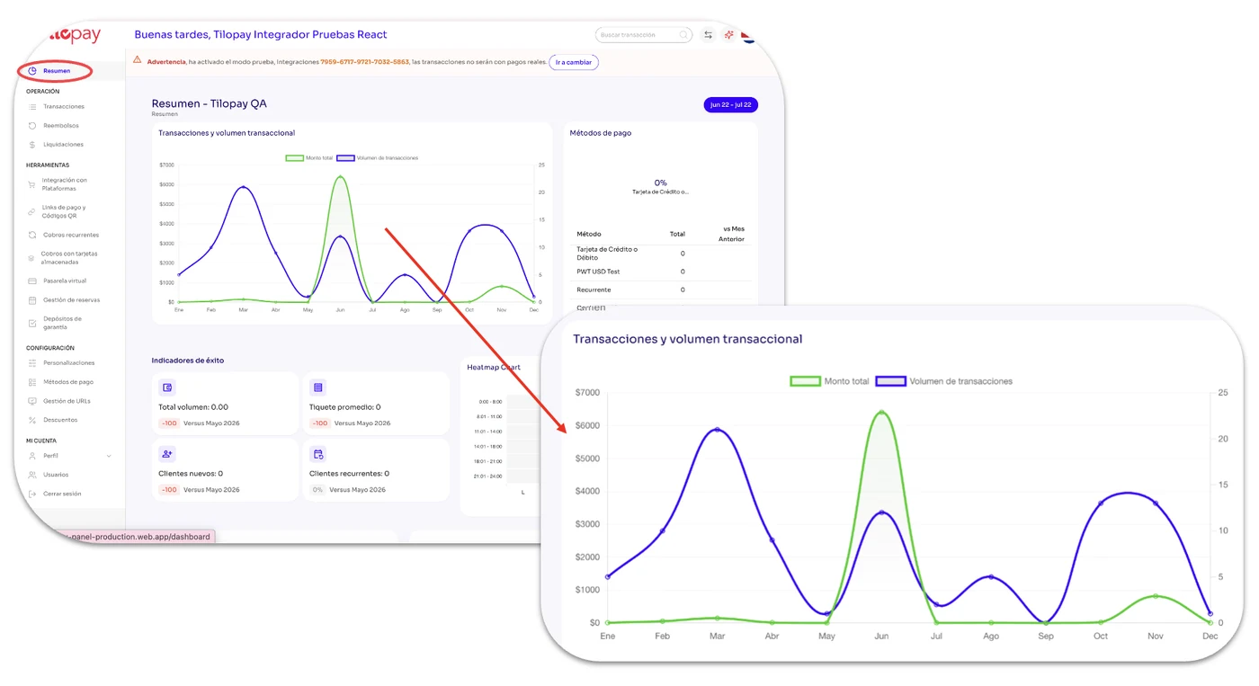The width and height of the screenshot is (1259, 686).
Task: Click Tarjeta de Crédito o Débito table row
Action: pyautogui.click(x=661, y=254)
